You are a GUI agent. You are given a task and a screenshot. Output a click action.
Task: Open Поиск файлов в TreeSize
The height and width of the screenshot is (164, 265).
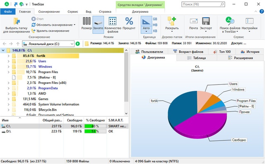pos(230,25)
